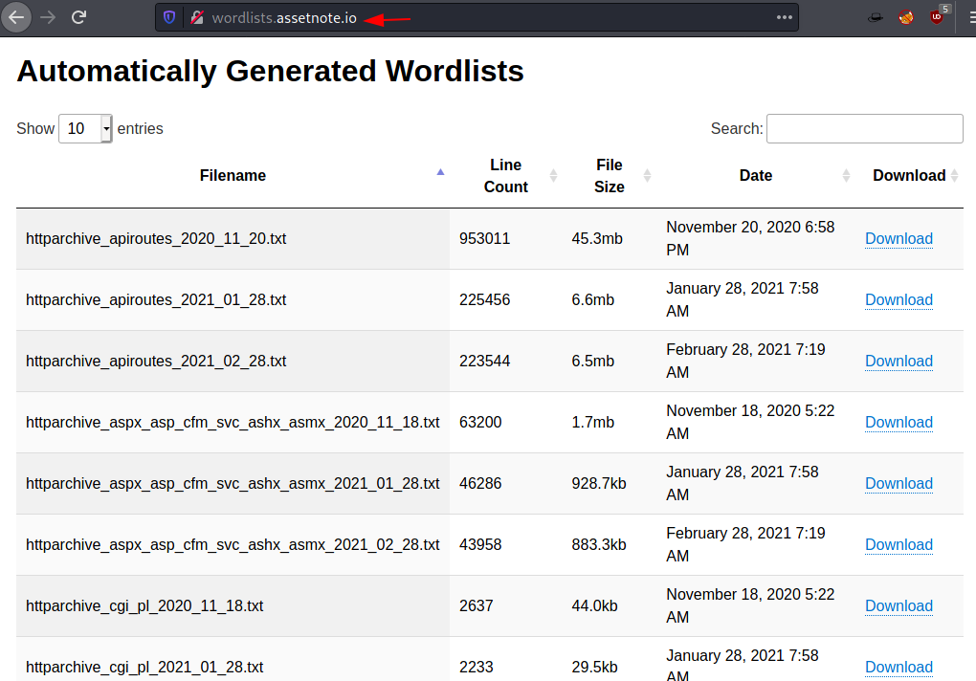Open the page actions three-dot menu
Viewport: 976px width, 681px height.
[x=785, y=17]
